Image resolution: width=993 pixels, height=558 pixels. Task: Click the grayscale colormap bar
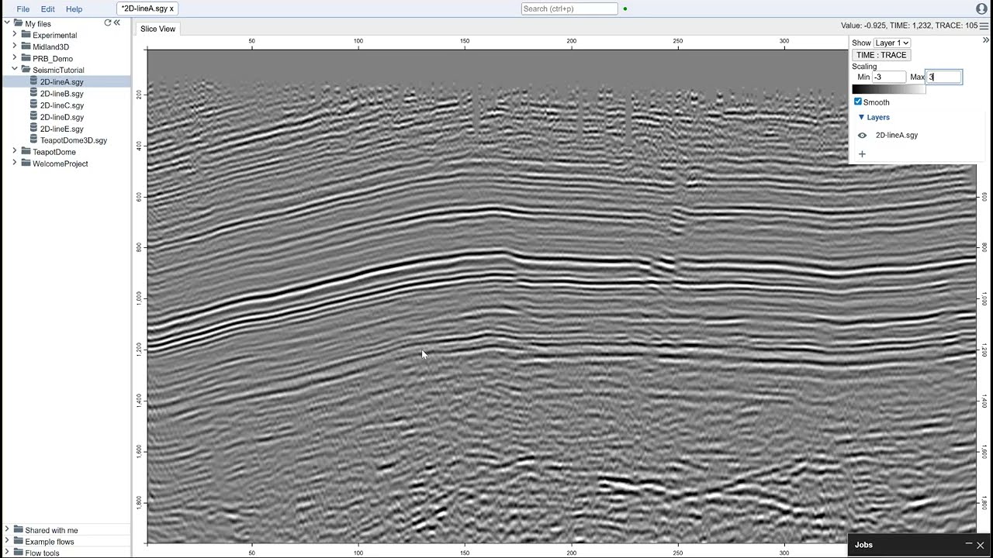pyautogui.click(x=888, y=89)
